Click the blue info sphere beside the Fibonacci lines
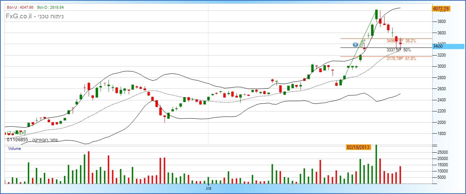The image size is (466, 194). tap(355, 44)
